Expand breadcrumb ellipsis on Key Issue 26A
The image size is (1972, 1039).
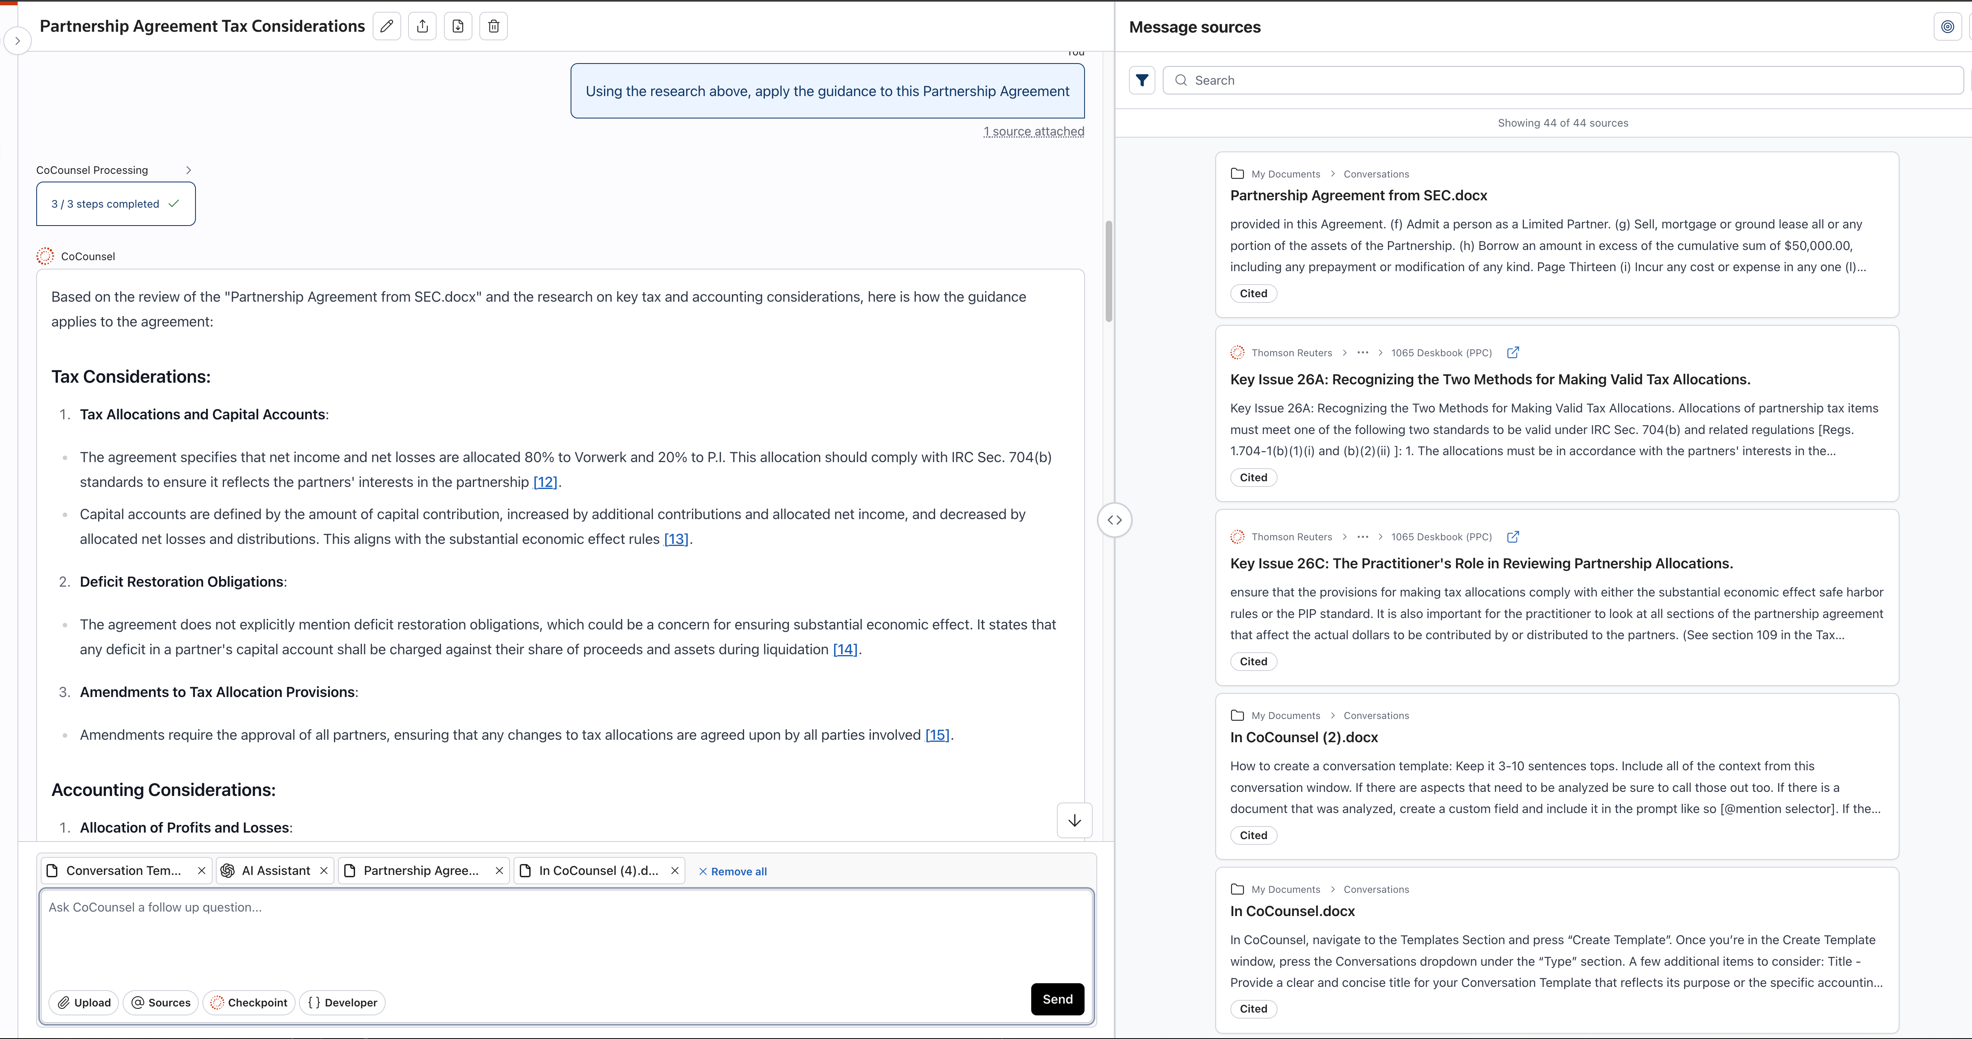(1362, 353)
